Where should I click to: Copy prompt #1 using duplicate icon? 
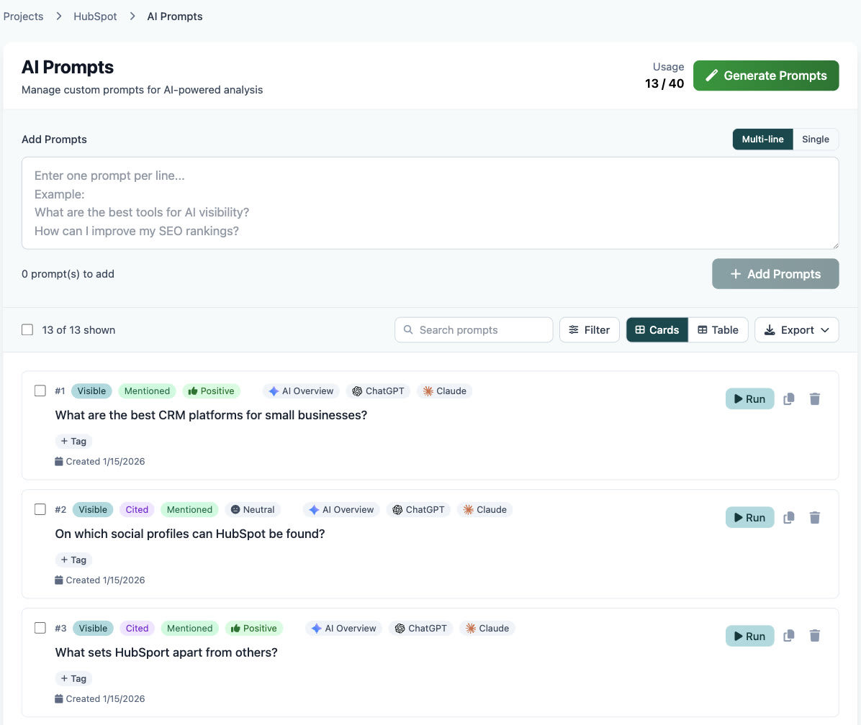(788, 398)
